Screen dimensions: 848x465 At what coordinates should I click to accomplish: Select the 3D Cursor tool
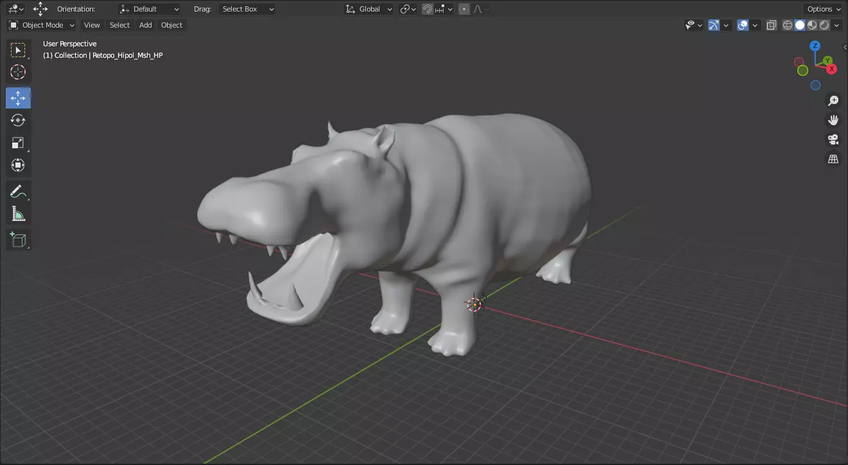[x=18, y=72]
